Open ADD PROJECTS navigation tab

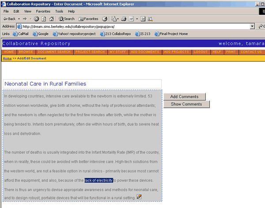[x=176, y=52]
